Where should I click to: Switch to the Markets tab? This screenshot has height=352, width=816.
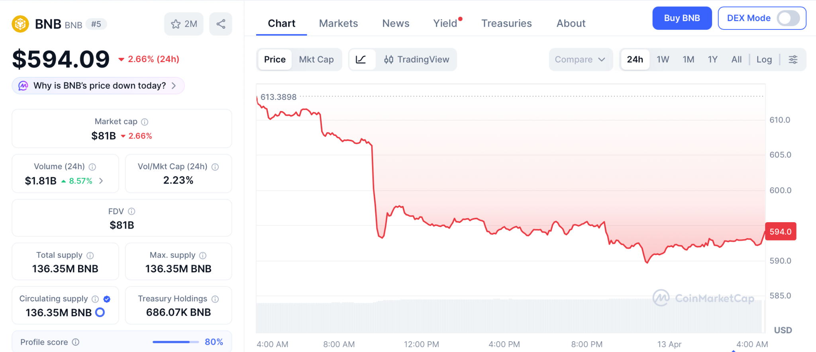(338, 23)
